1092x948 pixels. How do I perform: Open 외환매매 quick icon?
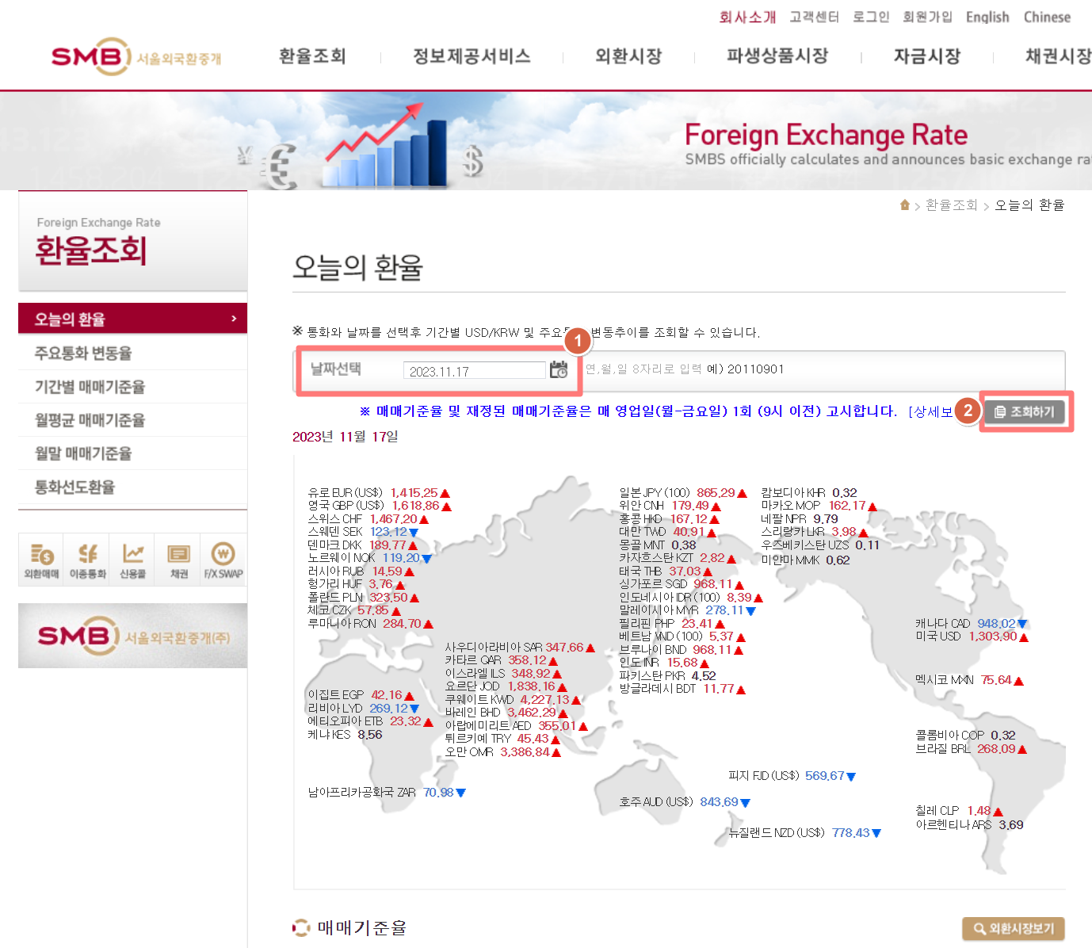[41, 560]
